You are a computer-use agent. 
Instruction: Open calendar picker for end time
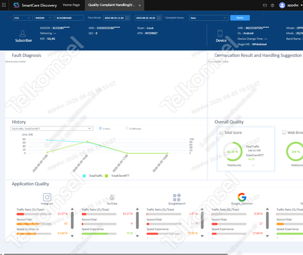tap(159, 18)
